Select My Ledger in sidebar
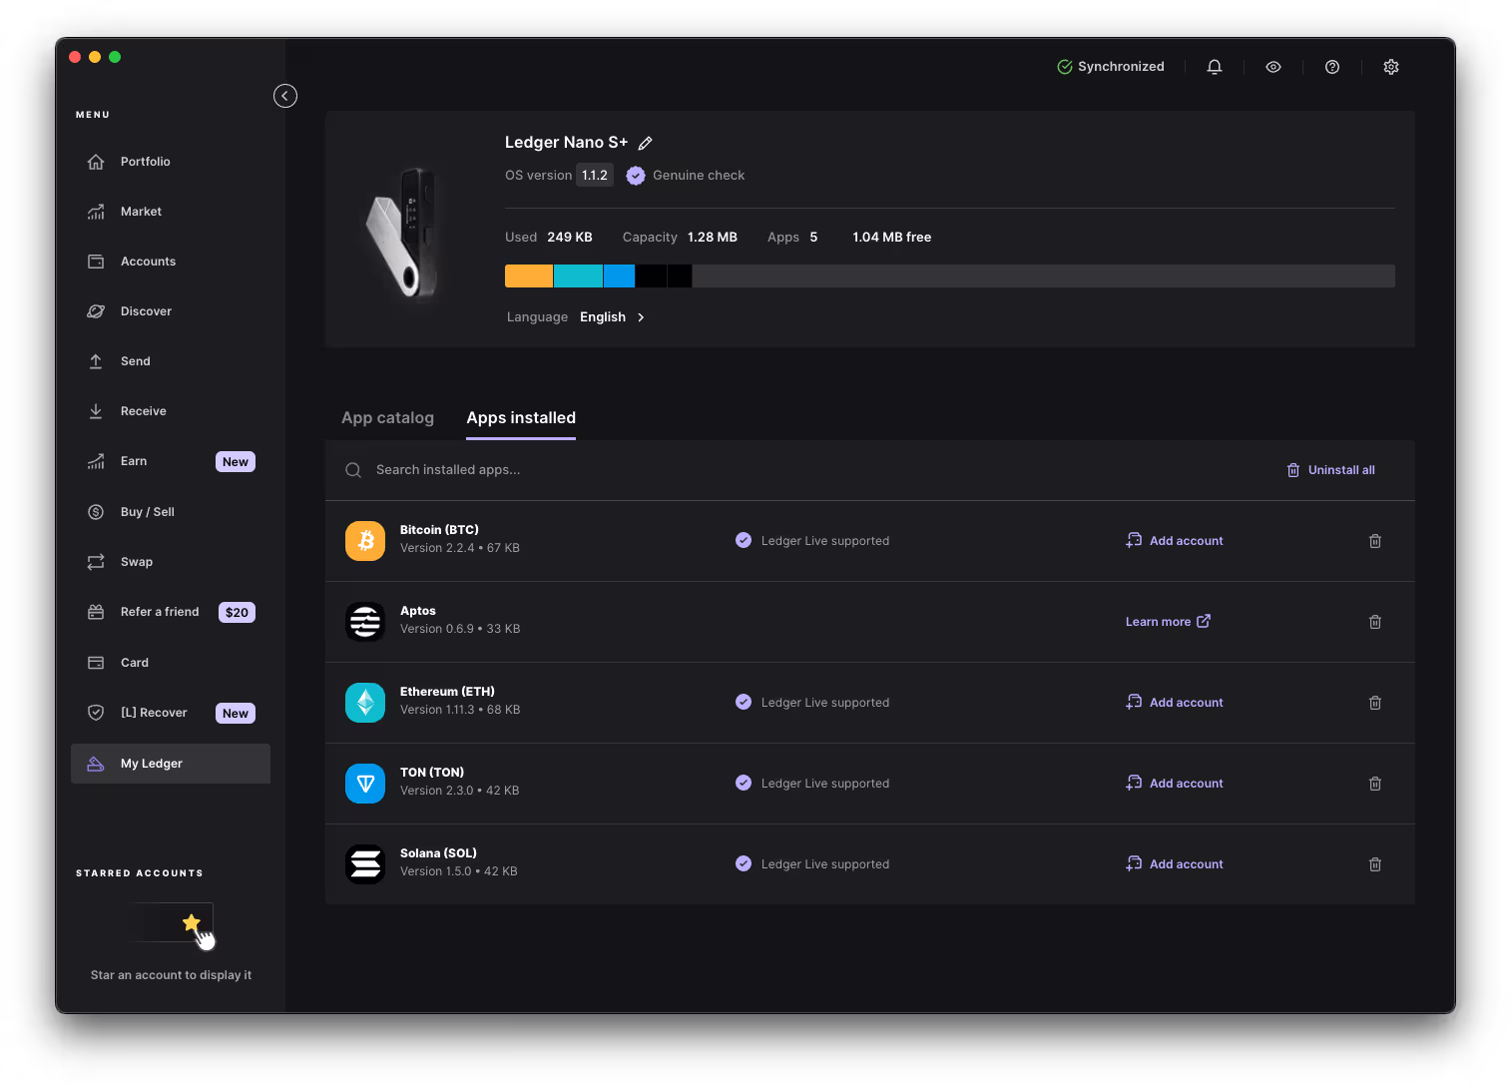Viewport: 1511px width, 1087px height. 171,764
